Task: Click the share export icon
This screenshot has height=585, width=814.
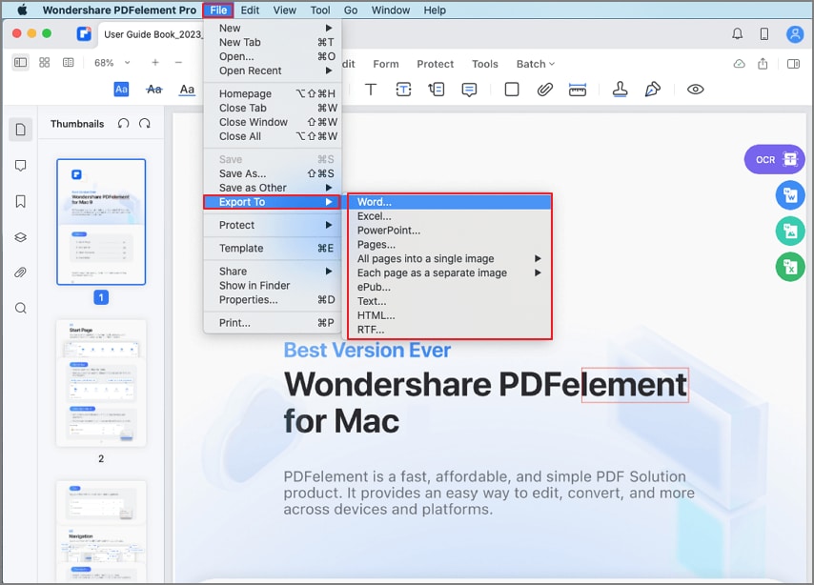Action: 763,63
